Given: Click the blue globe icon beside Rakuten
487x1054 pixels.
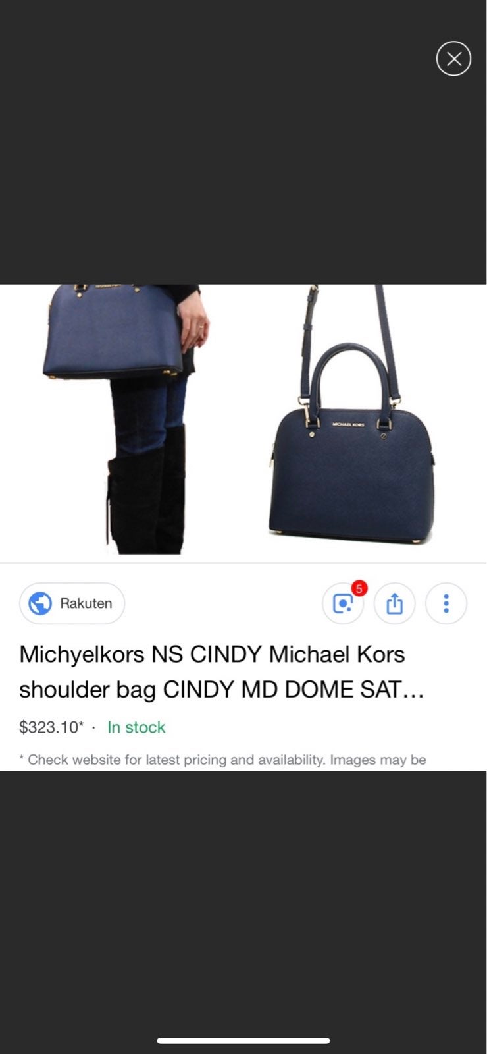Looking at the screenshot, I should click(40, 603).
